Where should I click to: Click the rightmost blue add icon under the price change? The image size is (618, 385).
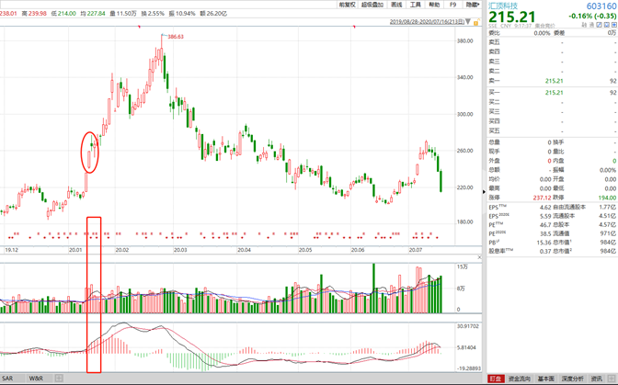[x=614, y=25]
